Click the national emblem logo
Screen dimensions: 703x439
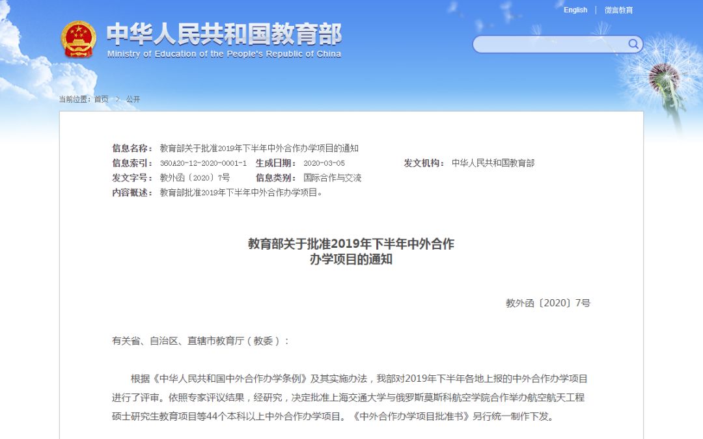point(79,40)
